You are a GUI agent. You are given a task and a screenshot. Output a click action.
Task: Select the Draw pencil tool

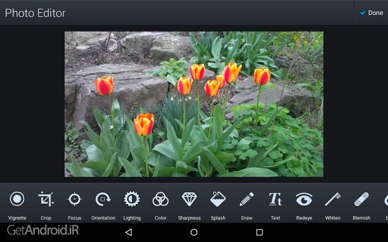point(247,199)
